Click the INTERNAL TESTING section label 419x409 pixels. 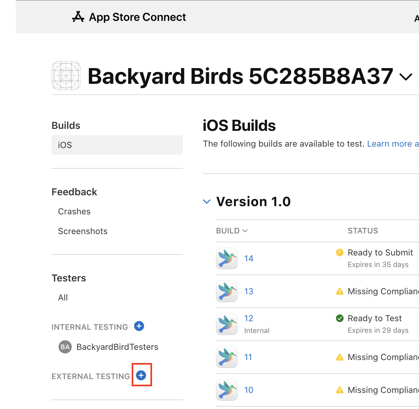90,327
